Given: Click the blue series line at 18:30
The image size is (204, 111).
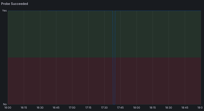Looking at the screenshot, I should [169, 11].
